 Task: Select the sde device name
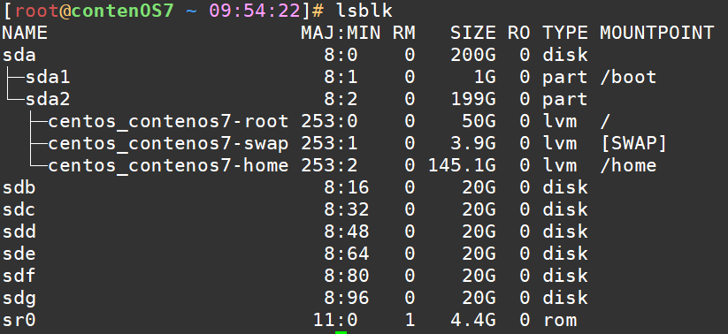[19, 254]
